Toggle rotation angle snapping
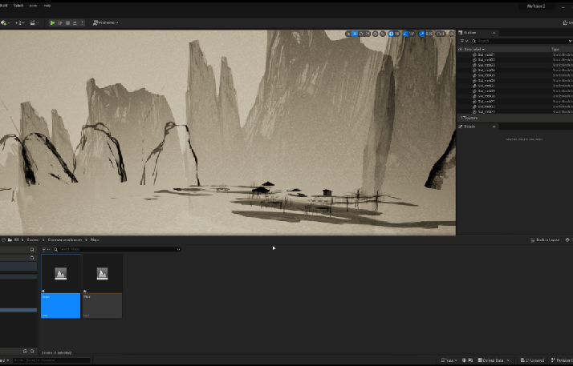The width and height of the screenshot is (573, 366). click(405, 34)
